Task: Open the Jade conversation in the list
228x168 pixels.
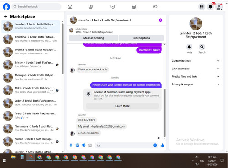Action: coord(31,103)
